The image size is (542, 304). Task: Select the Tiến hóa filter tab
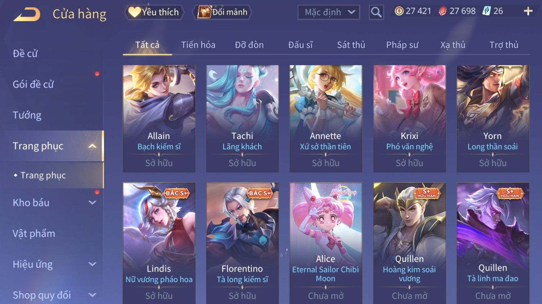coord(198,45)
